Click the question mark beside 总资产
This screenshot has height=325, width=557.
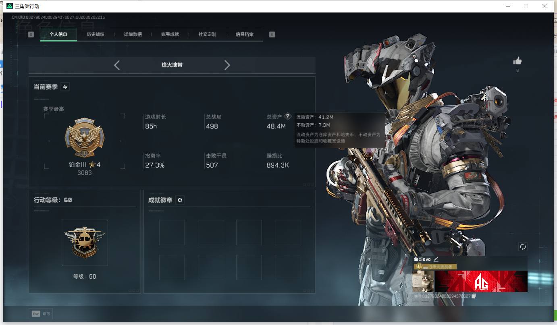(x=287, y=117)
